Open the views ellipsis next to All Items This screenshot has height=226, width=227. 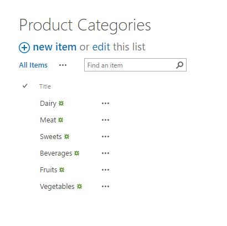pyautogui.click(x=63, y=65)
